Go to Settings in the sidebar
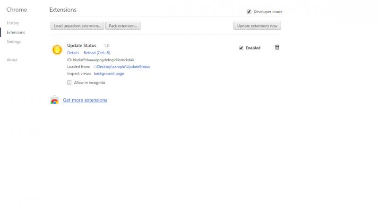 click(14, 42)
